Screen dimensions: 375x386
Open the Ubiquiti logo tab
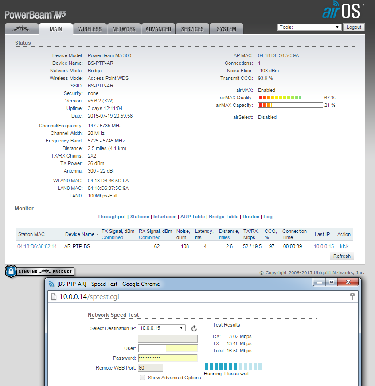click(22, 29)
